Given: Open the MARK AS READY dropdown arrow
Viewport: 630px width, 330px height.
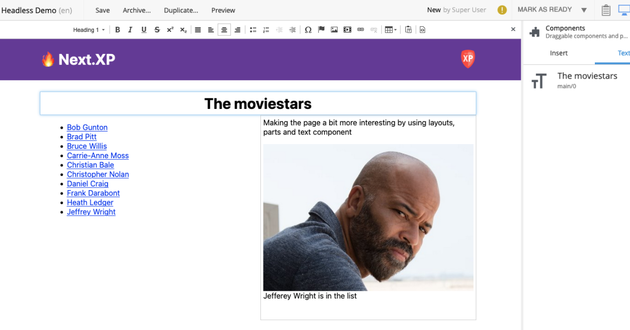Looking at the screenshot, I should [583, 9].
